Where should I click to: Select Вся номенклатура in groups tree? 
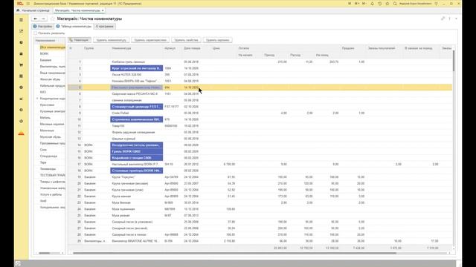click(x=53, y=47)
